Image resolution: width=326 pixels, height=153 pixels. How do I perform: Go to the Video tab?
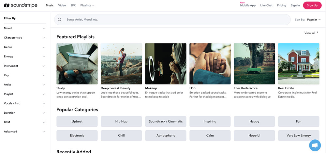pyautogui.click(x=62, y=6)
